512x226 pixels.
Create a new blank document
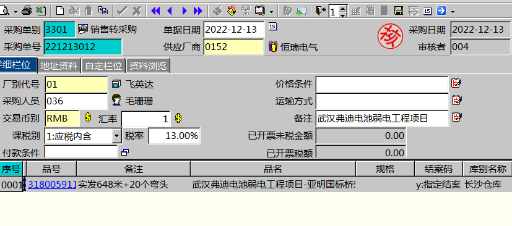[x=60, y=11]
